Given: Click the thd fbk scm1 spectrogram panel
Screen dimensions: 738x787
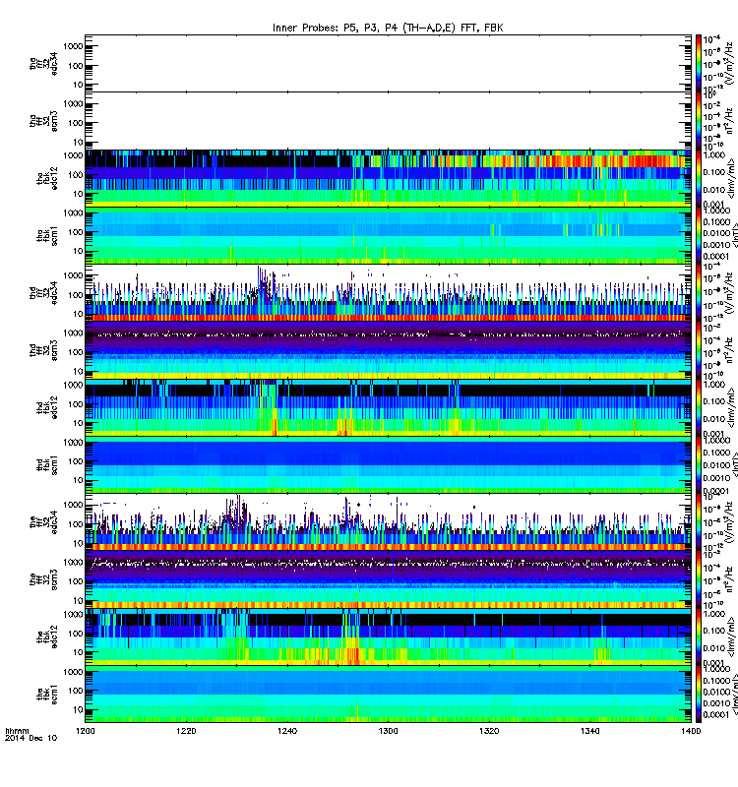Looking at the screenshot, I should [x=388, y=464].
